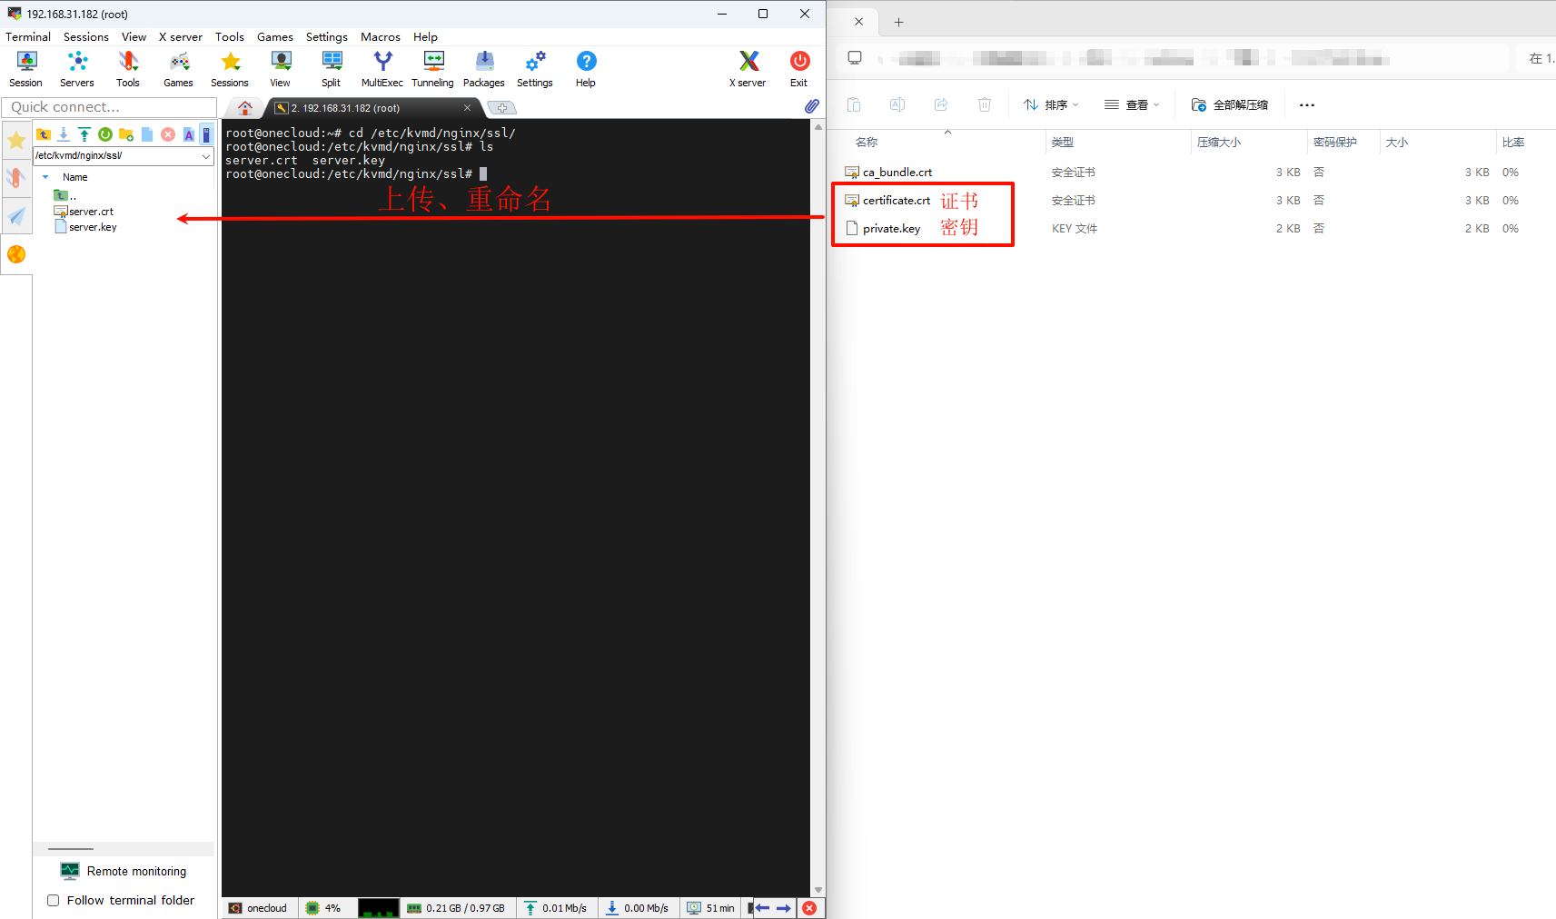Image resolution: width=1556 pixels, height=919 pixels.
Task: Click the upload to current folder icon
Action: pyautogui.click(x=84, y=134)
